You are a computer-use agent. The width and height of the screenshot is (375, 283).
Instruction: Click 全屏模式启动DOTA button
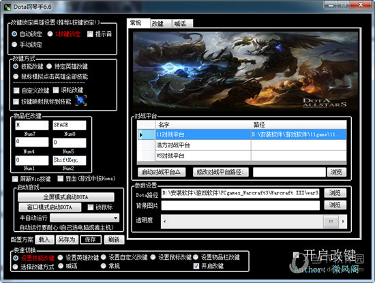pyautogui.click(x=66, y=197)
